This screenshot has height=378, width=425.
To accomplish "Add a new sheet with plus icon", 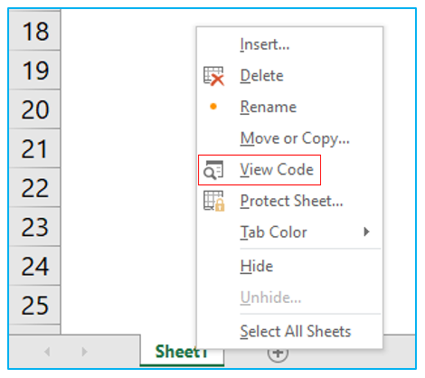I will click(278, 353).
